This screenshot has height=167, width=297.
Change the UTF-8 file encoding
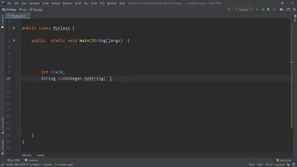click(x=269, y=165)
